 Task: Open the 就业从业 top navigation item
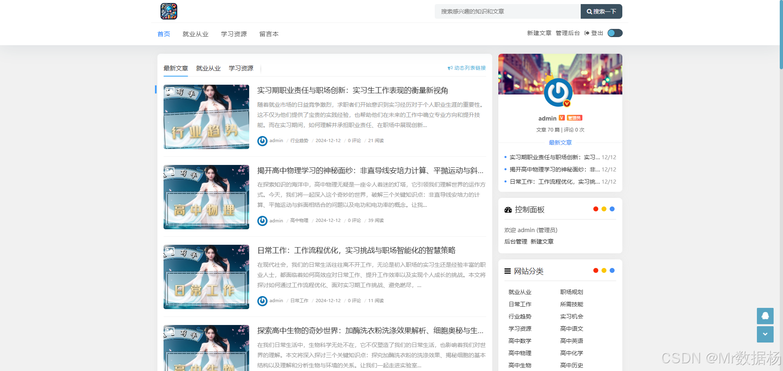click(x=195, y=34)
